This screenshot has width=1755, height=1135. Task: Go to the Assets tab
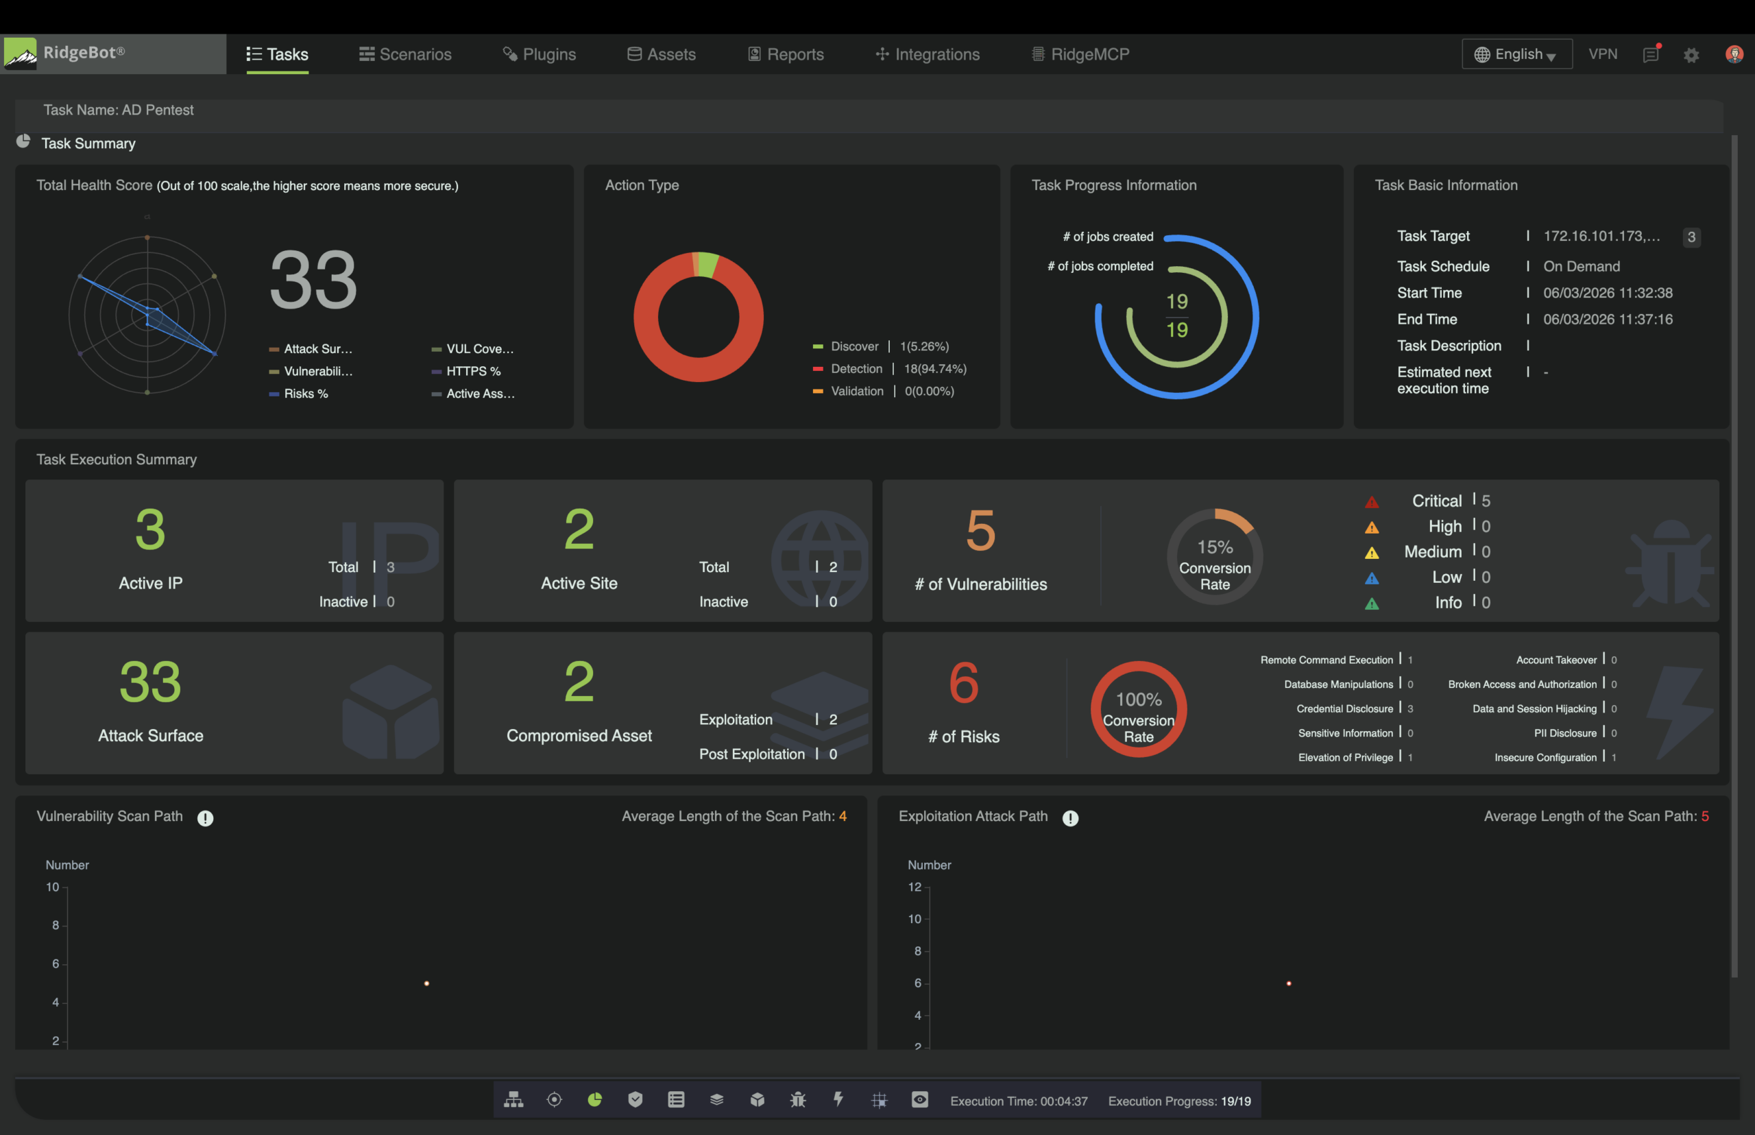pos(661,53)
